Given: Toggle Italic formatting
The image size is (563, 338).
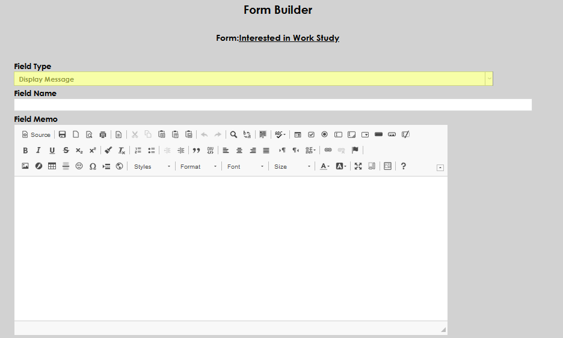Looking at the screenshot, I should pos(38,150).
